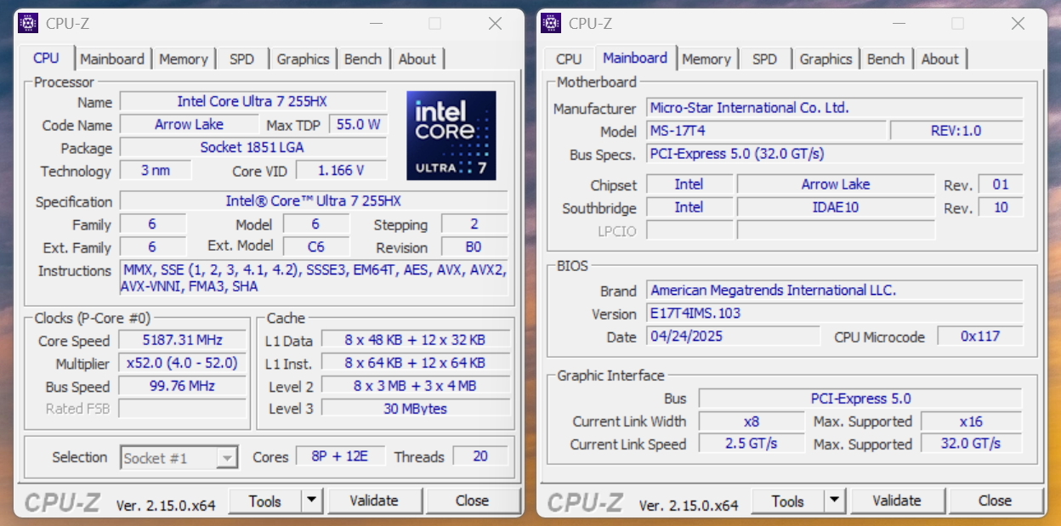Click the motherboard REV:1.0 field
This screenshot has width=1061, height=526.
click(956, 131)
